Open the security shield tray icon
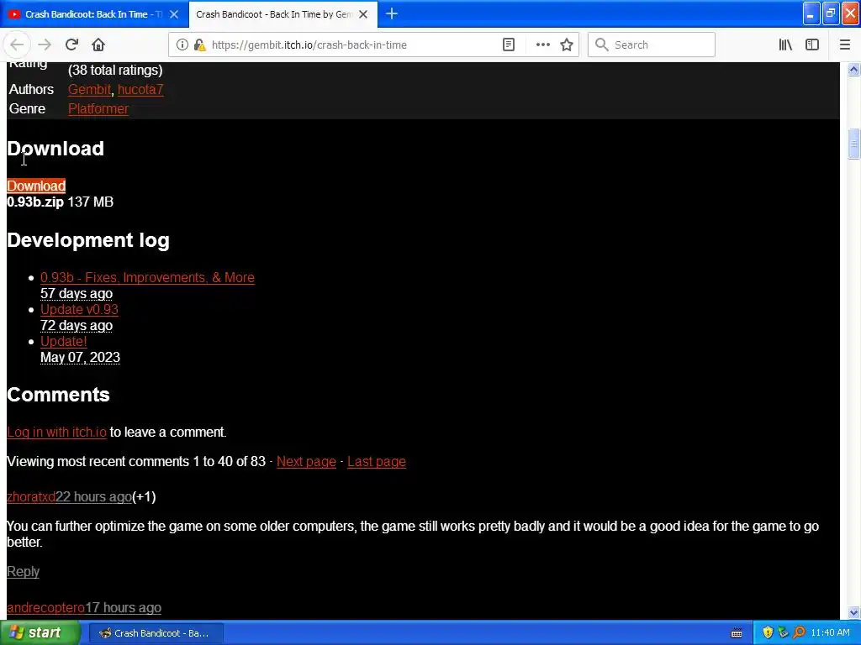This screenshot has width=861, height=645. (768, 633)
